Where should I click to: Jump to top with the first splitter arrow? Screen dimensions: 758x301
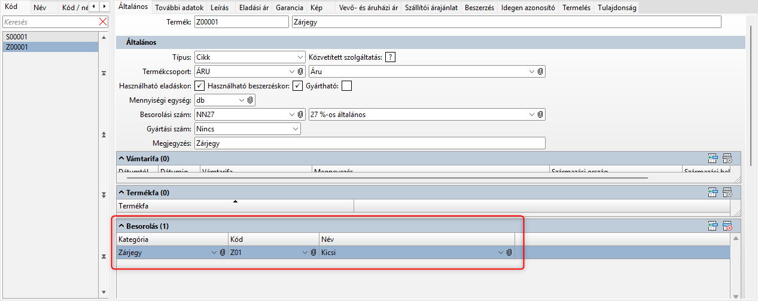[104, 73]
